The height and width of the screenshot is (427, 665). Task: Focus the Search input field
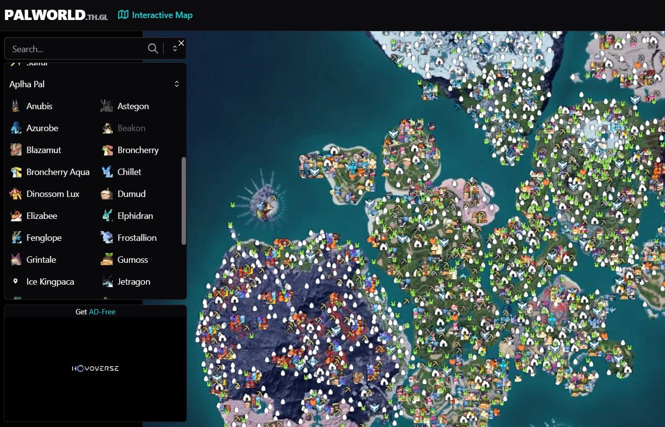[x=78, y=49]
